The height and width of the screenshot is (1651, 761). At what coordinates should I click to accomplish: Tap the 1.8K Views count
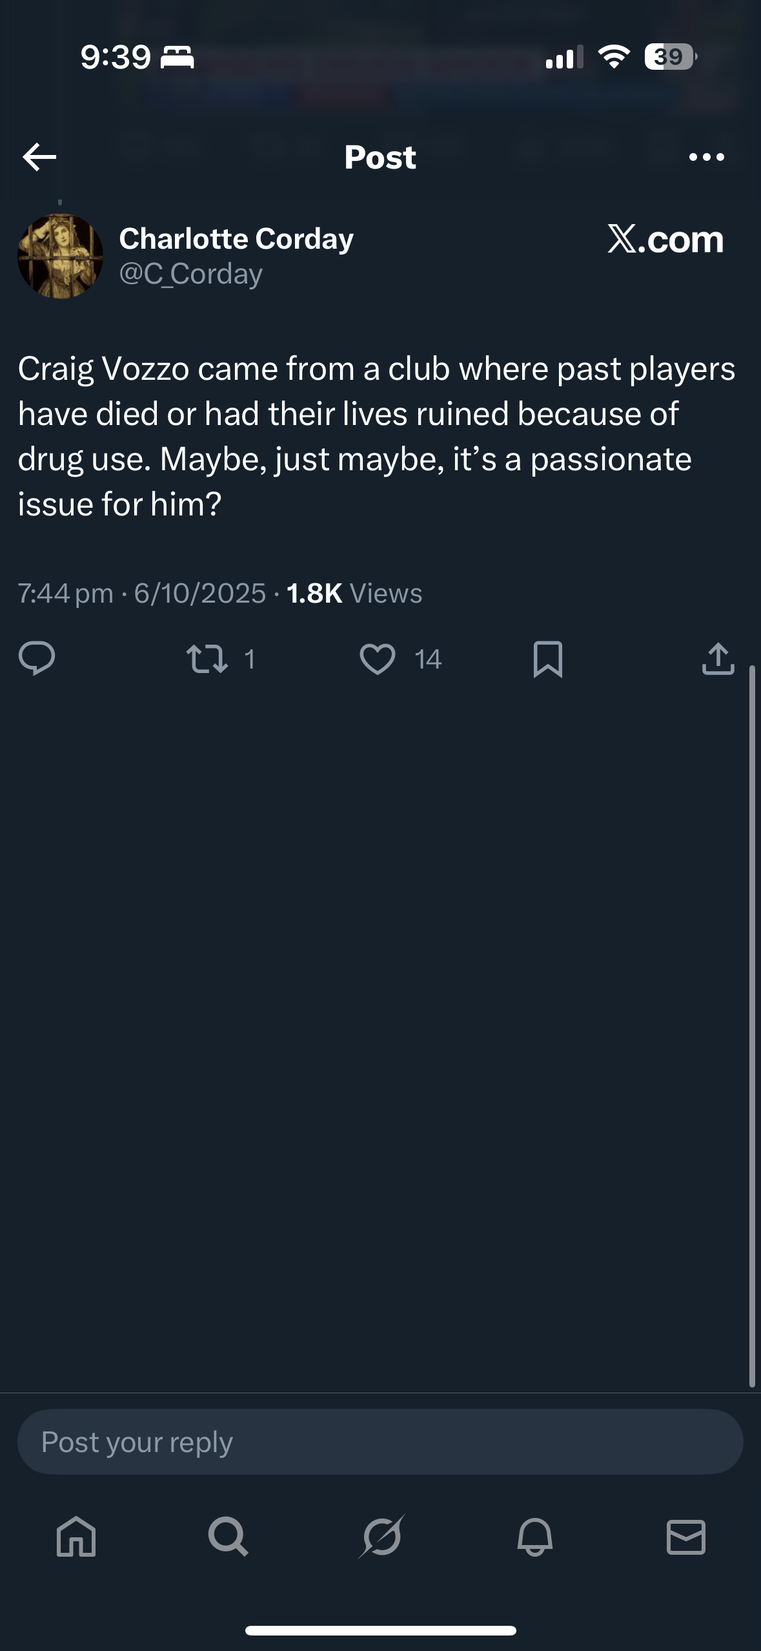pyautogui.click(x=354, y=593)
